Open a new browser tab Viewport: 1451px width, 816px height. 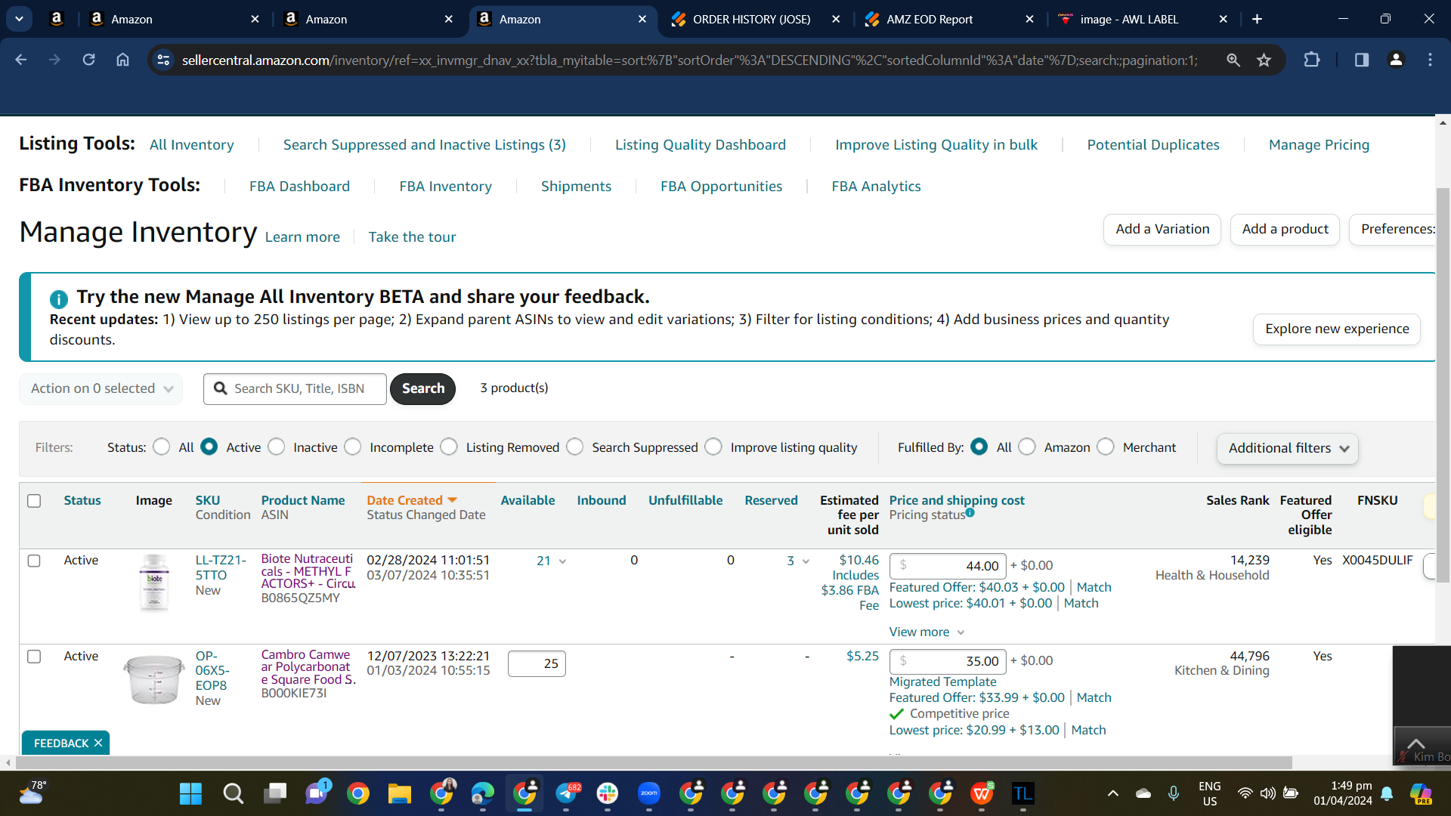click(x=1257, y=19)
